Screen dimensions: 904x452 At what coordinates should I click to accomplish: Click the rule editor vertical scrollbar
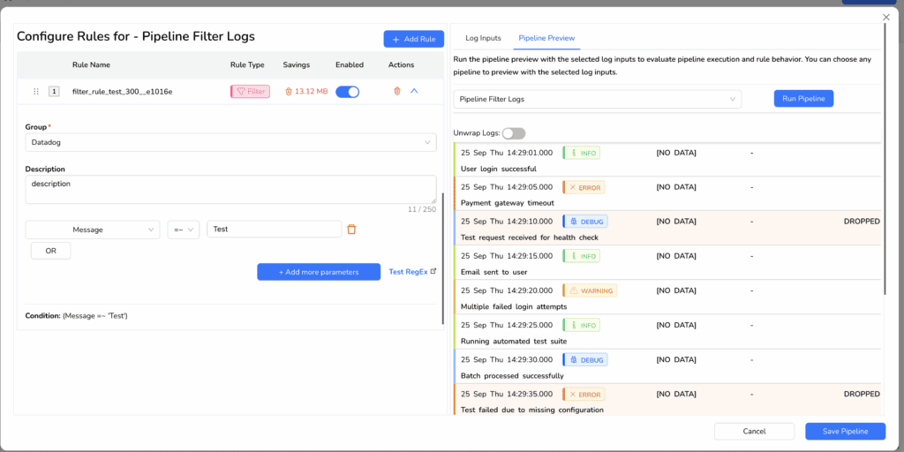(443, 259)
